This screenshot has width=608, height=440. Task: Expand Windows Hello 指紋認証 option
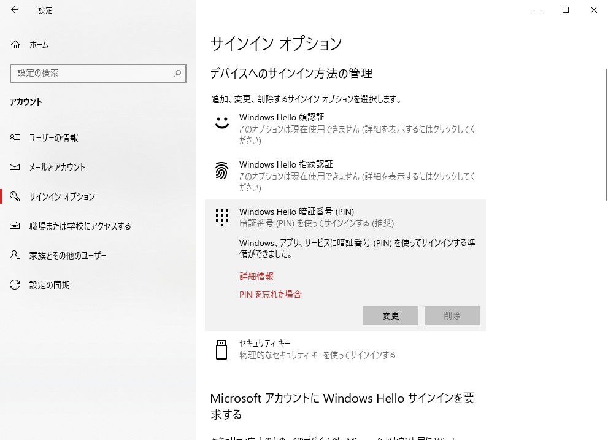(x=345, y=176)
